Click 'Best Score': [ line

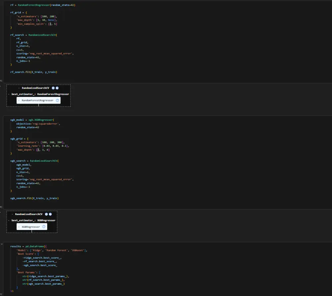pyautogui.click(x=28, y=254)
